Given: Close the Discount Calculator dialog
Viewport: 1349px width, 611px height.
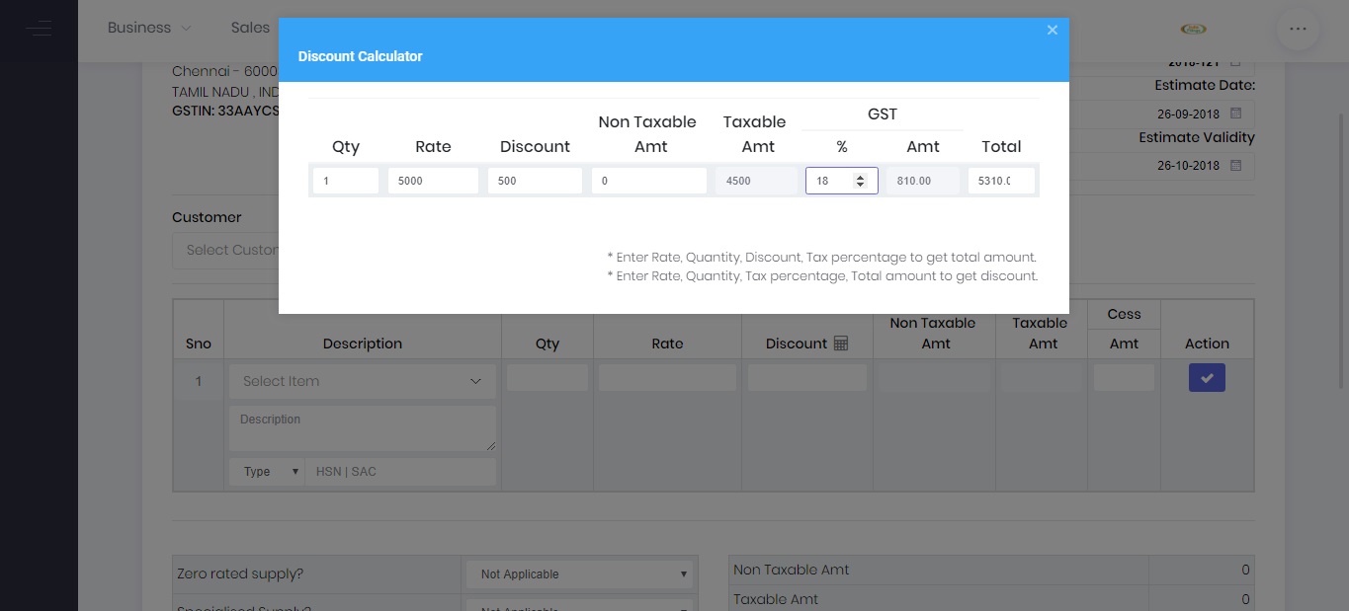Looking at the screenshot, I should [1052, 30].
